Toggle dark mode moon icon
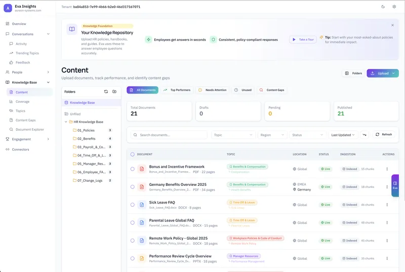This screenshot has width=405, height=272. (x=383, y=7)
